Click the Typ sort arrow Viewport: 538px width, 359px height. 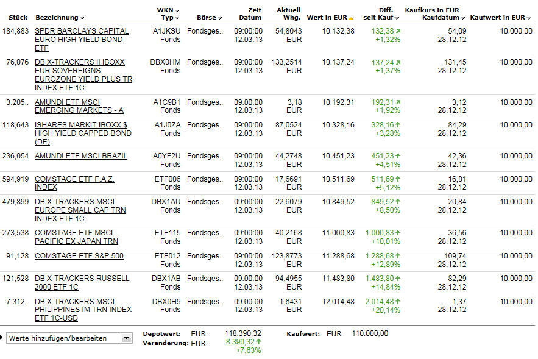[x=177, y=18]
